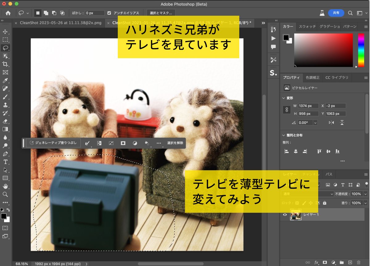Select the Hand tool
This screenshot has width=370, height=266.
[x=5, y=186]
